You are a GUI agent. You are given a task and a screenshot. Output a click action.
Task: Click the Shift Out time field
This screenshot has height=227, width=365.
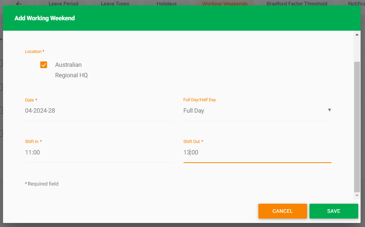coord(257,152)
